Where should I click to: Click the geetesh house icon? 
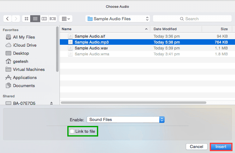8,61
